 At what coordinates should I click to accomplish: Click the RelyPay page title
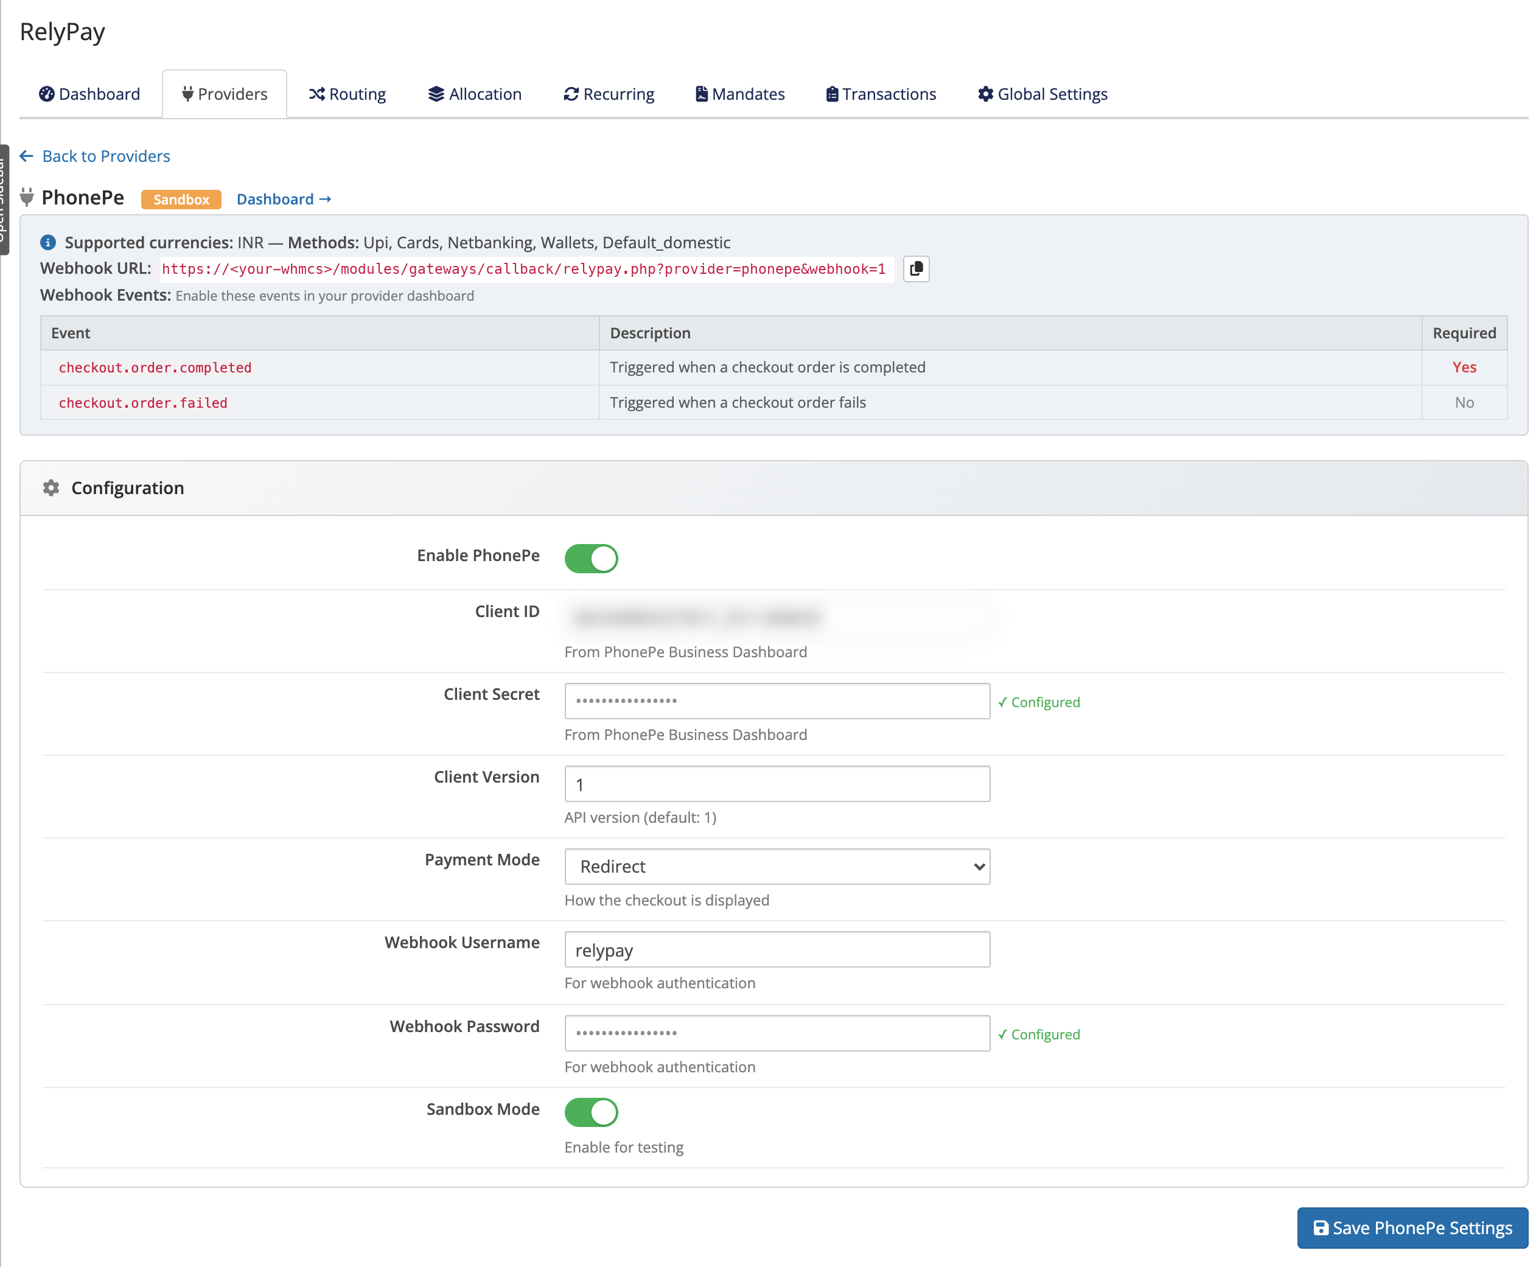pos(63,32)
